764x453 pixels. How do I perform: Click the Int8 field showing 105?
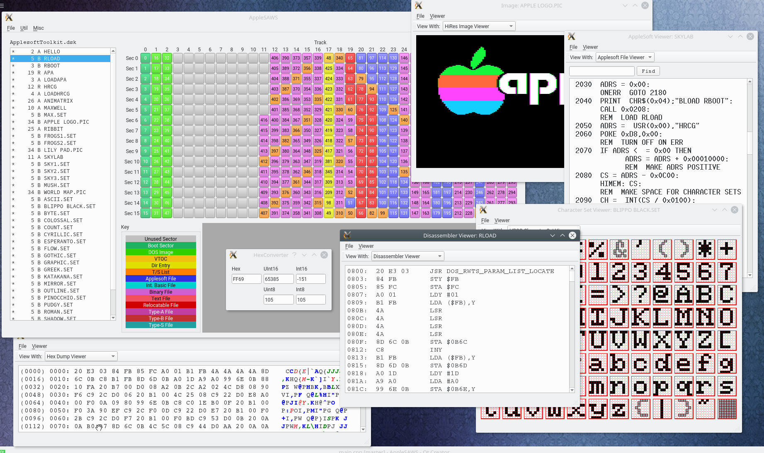point(310,300)
